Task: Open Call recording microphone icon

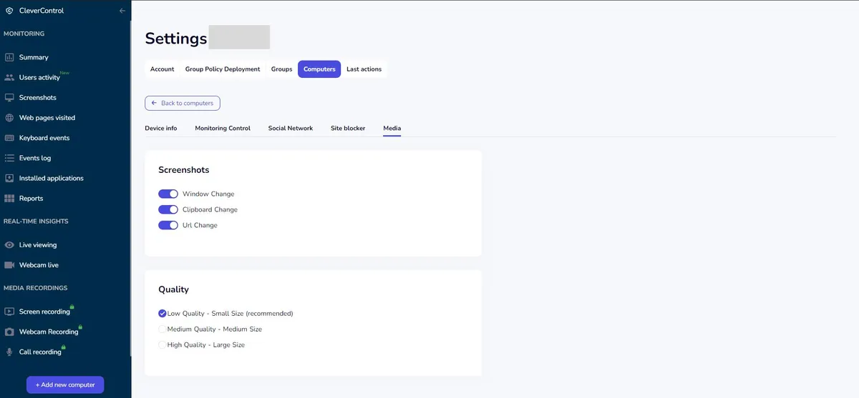Action: tap(9, 352)
